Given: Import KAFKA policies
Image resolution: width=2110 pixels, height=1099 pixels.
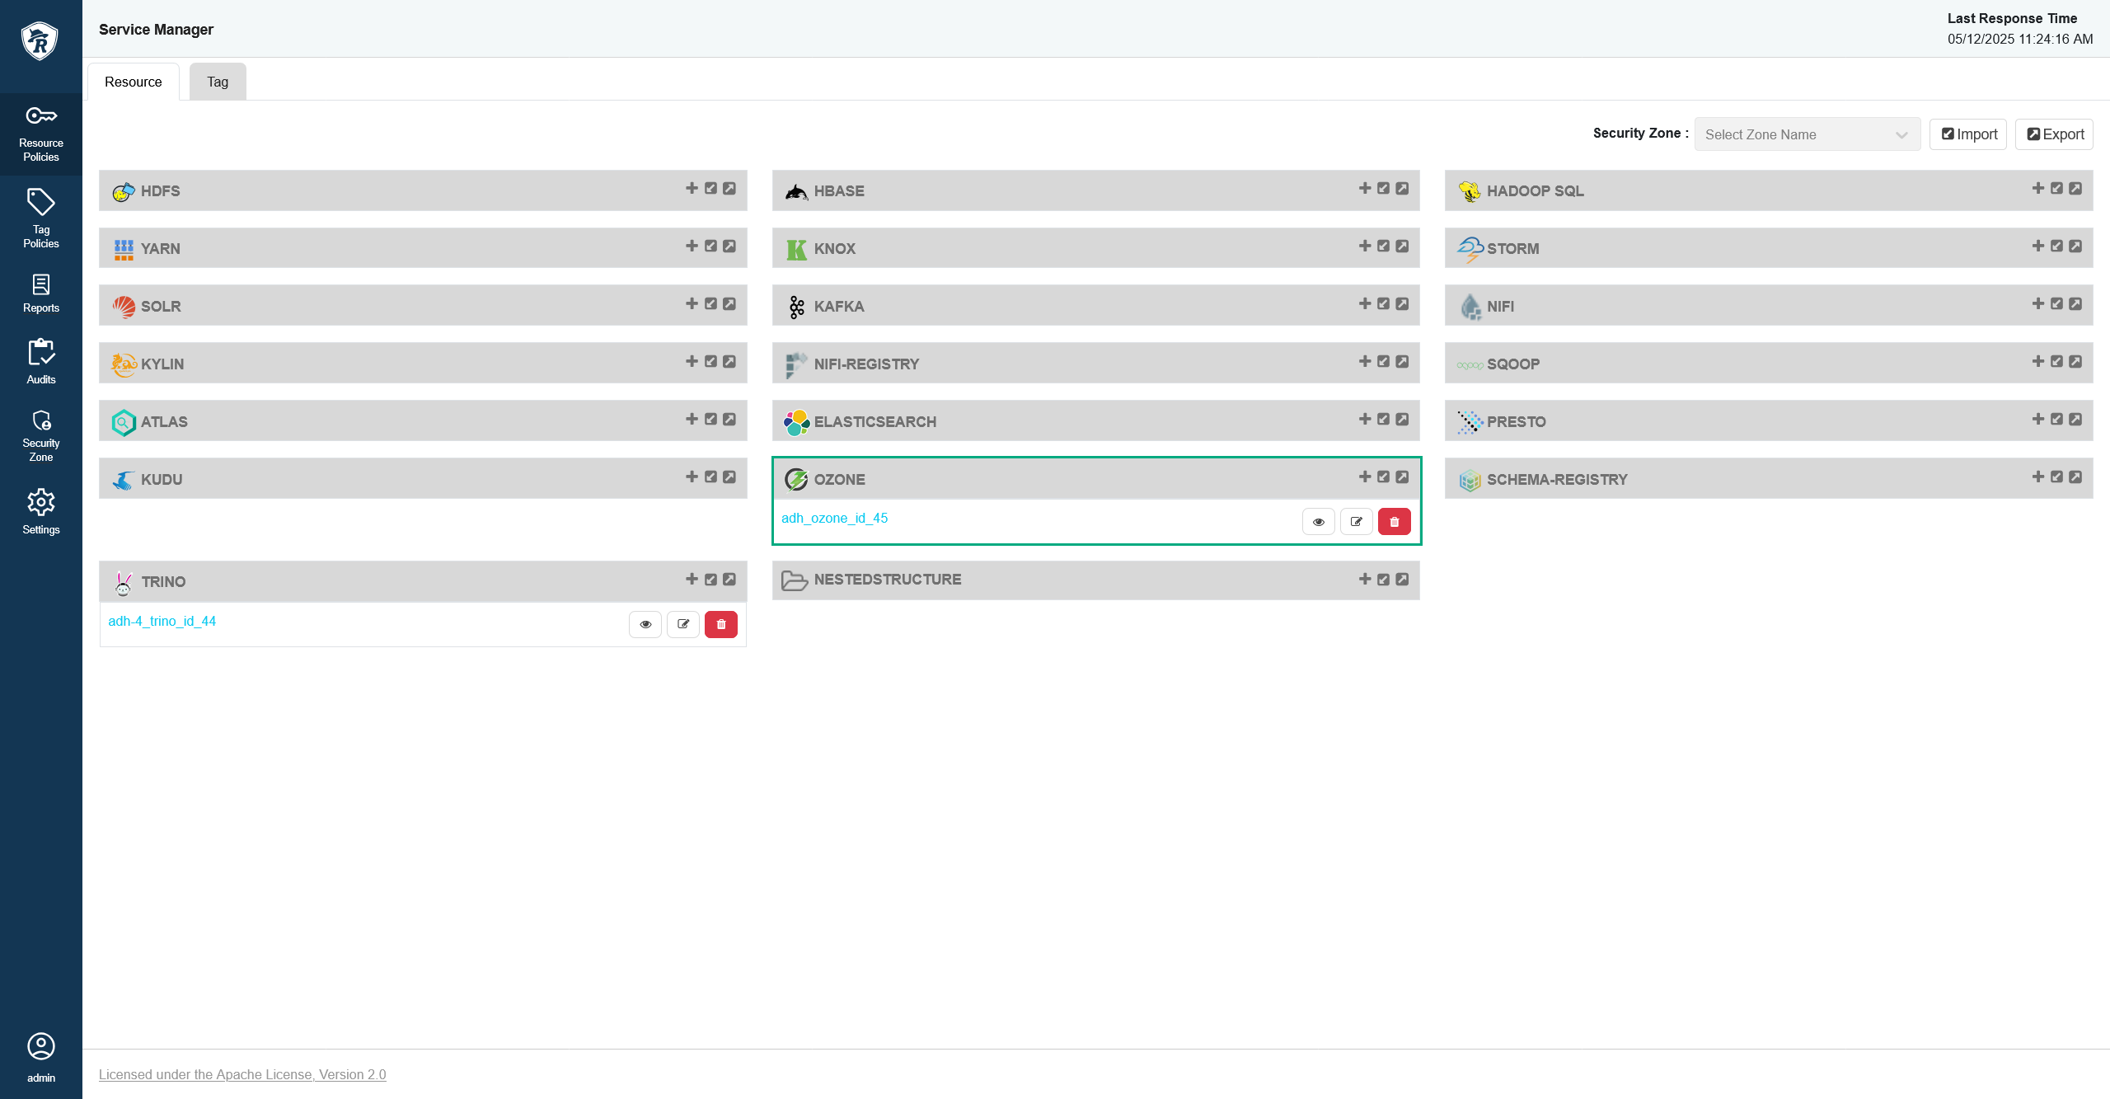Looking at the screenshot, I should pyautogui.click(x=1383, y=304).
